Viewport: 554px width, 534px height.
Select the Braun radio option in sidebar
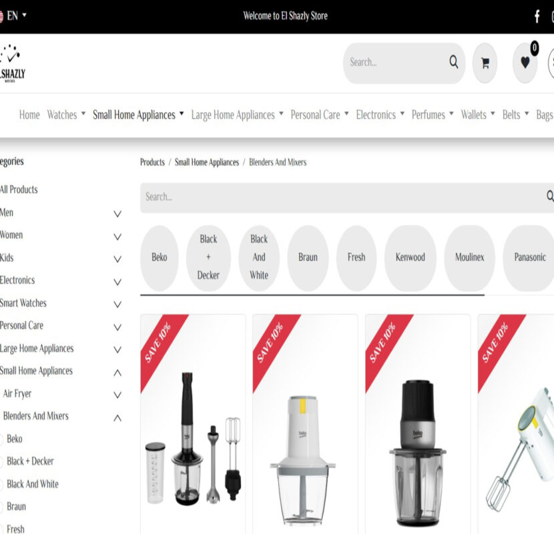pyautogui.click(x=1, y=507)
